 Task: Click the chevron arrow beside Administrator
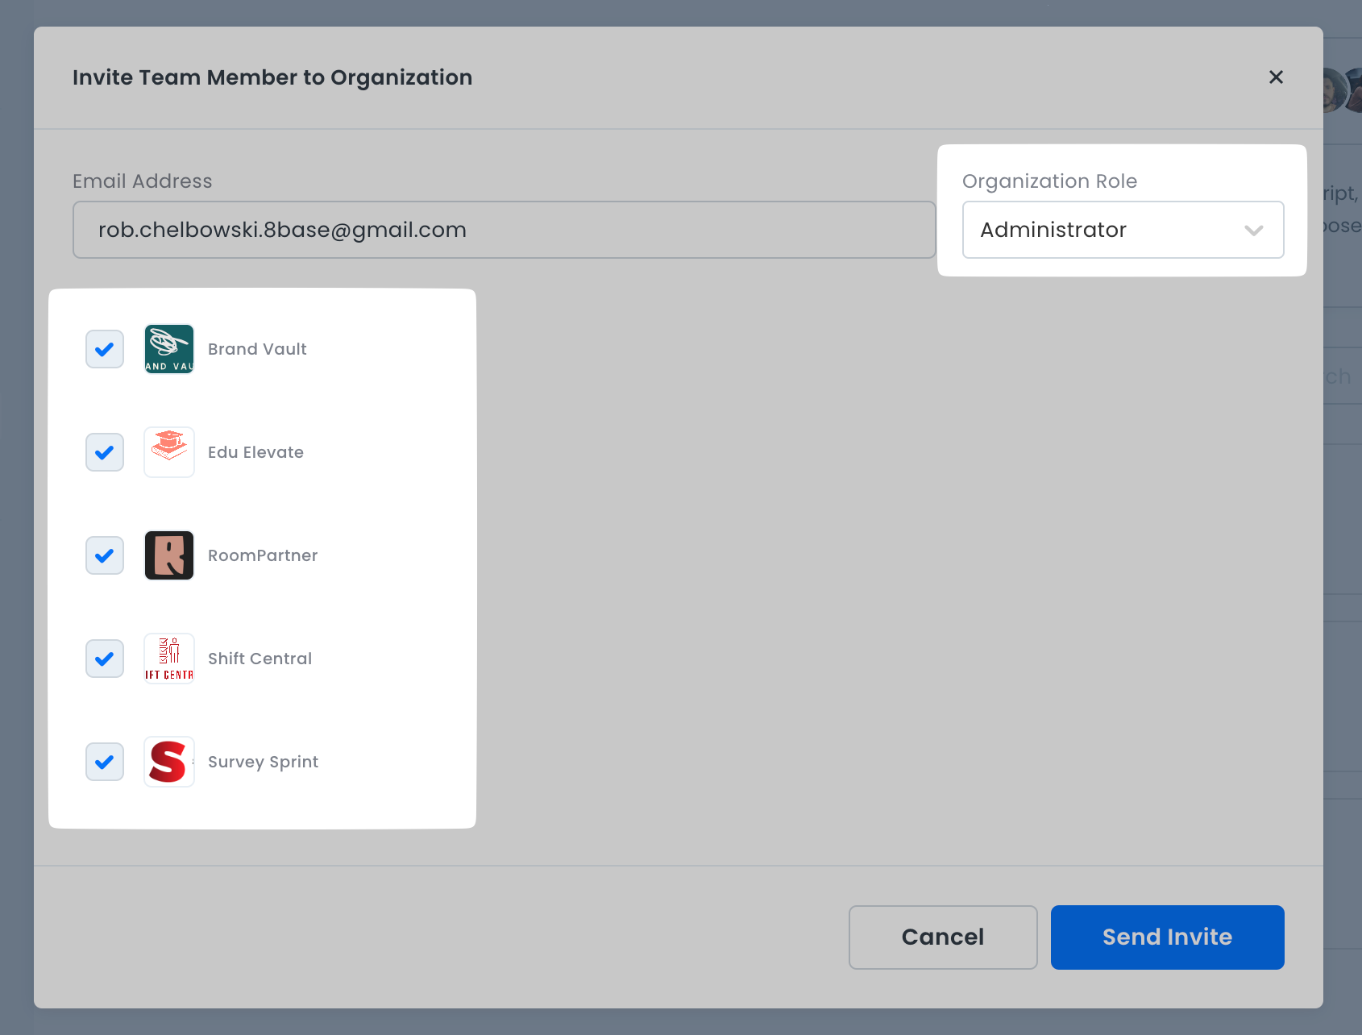pyautogui.click(x=1253, y=231)
